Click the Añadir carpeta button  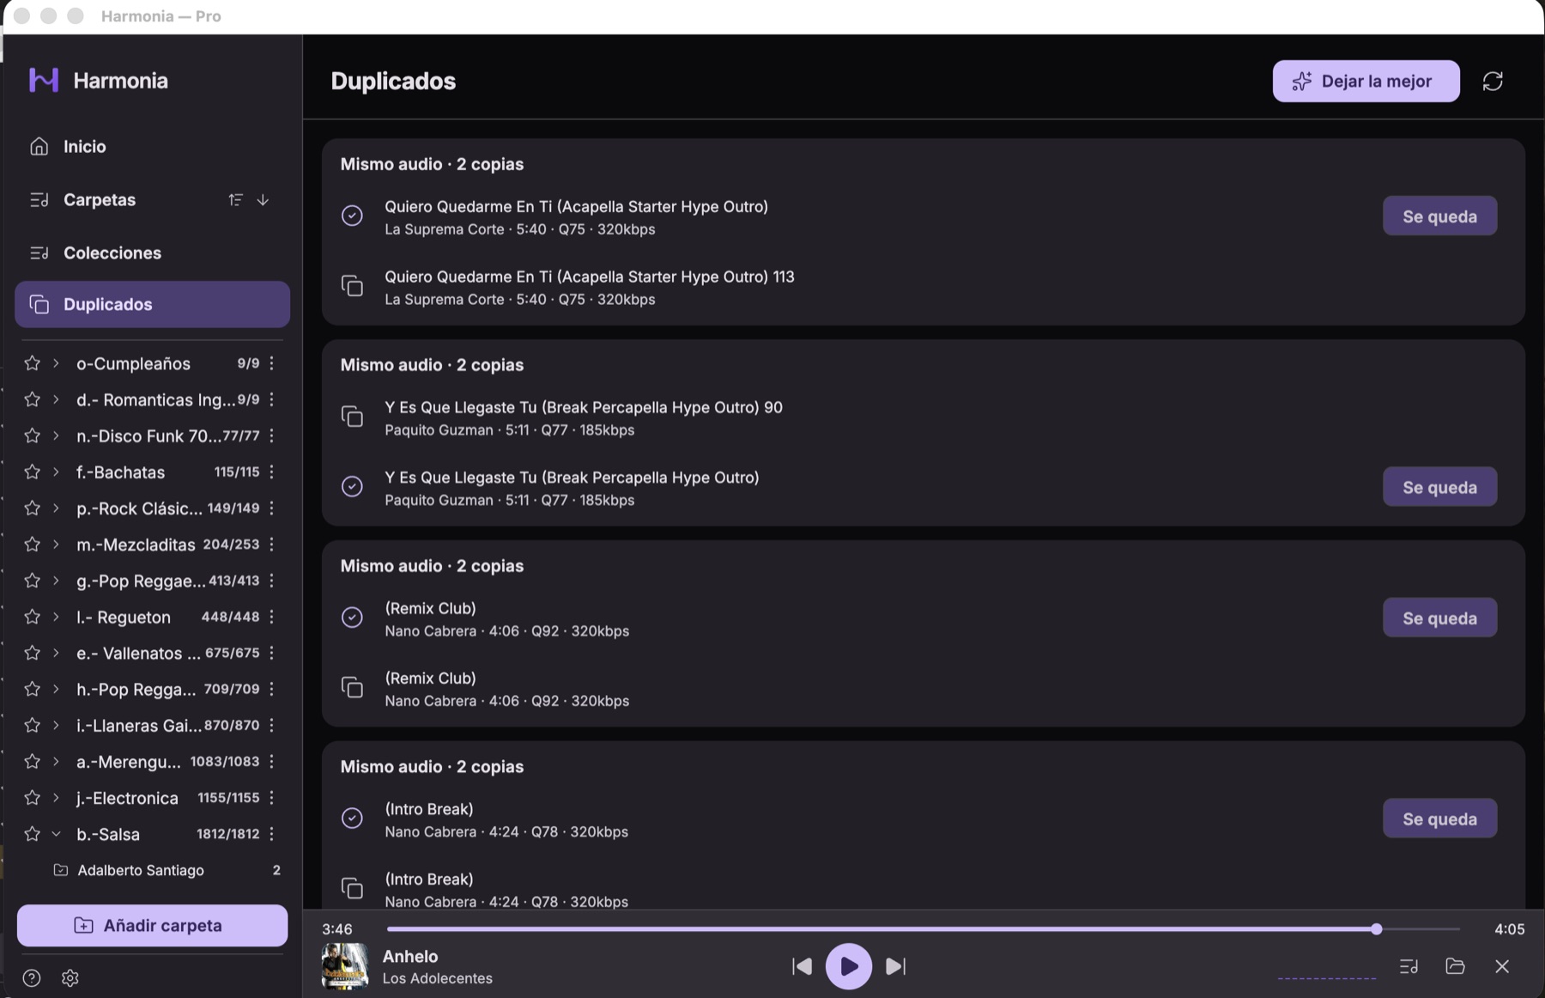[152, 926]
